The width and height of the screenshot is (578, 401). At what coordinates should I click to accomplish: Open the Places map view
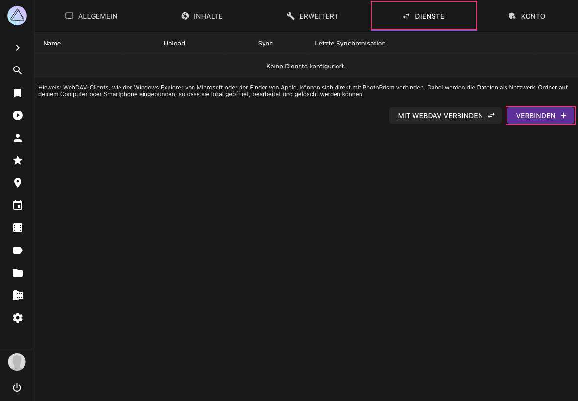pyautogui.click(x=18, y=183)
